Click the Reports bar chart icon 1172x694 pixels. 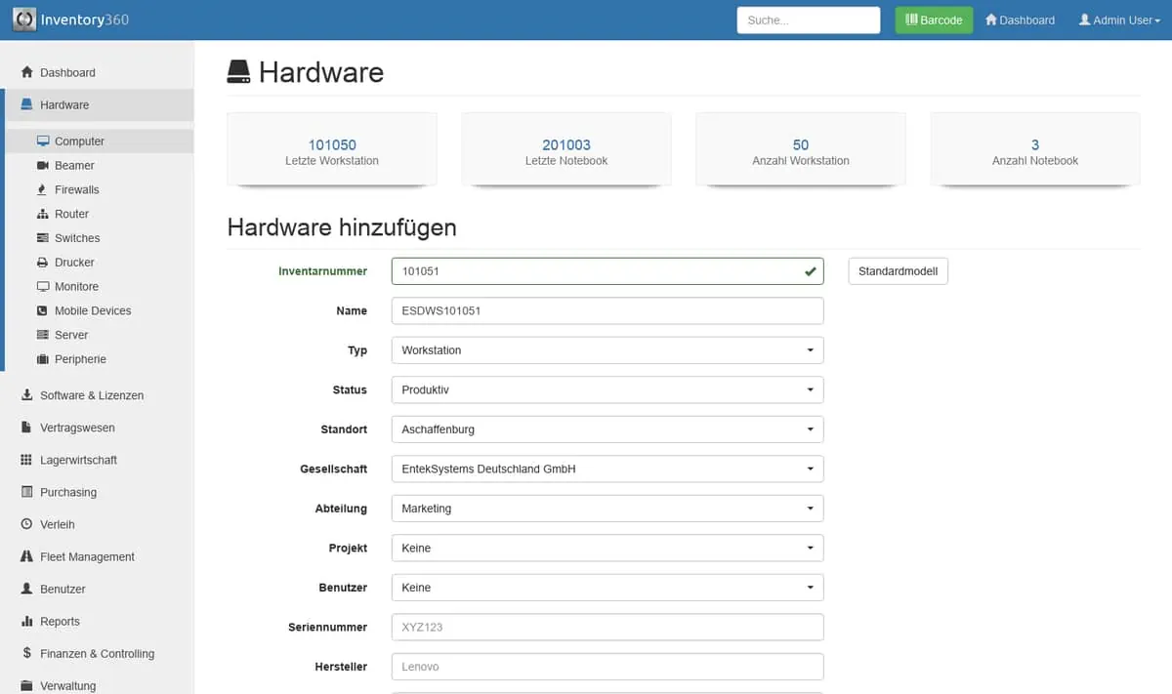27,621
